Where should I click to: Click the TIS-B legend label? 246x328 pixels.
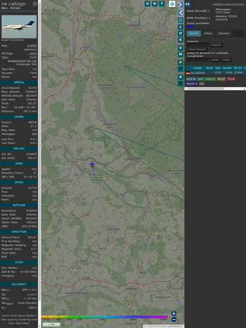click(231, 79)
